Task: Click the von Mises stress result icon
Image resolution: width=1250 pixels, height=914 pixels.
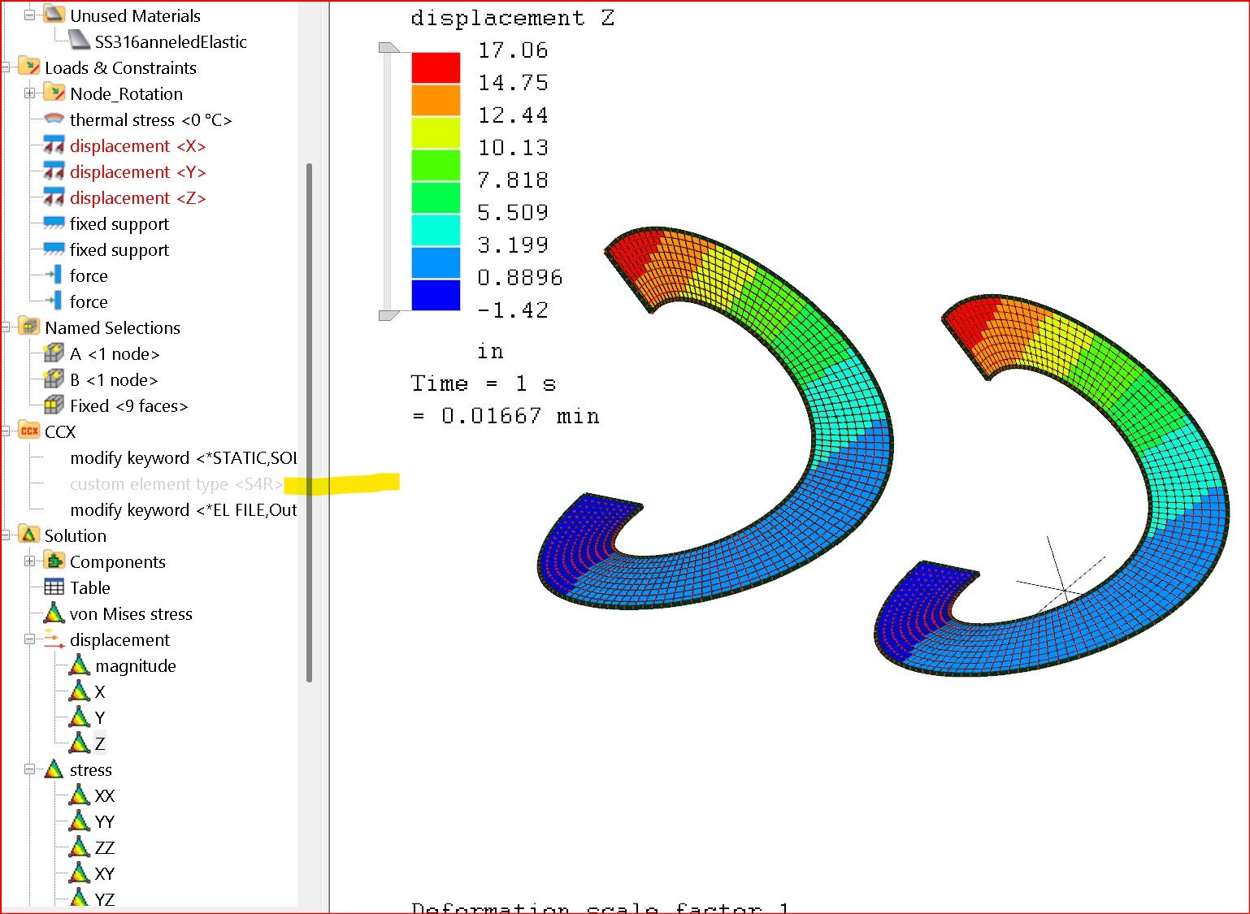Action: click(x=54, y=613)
